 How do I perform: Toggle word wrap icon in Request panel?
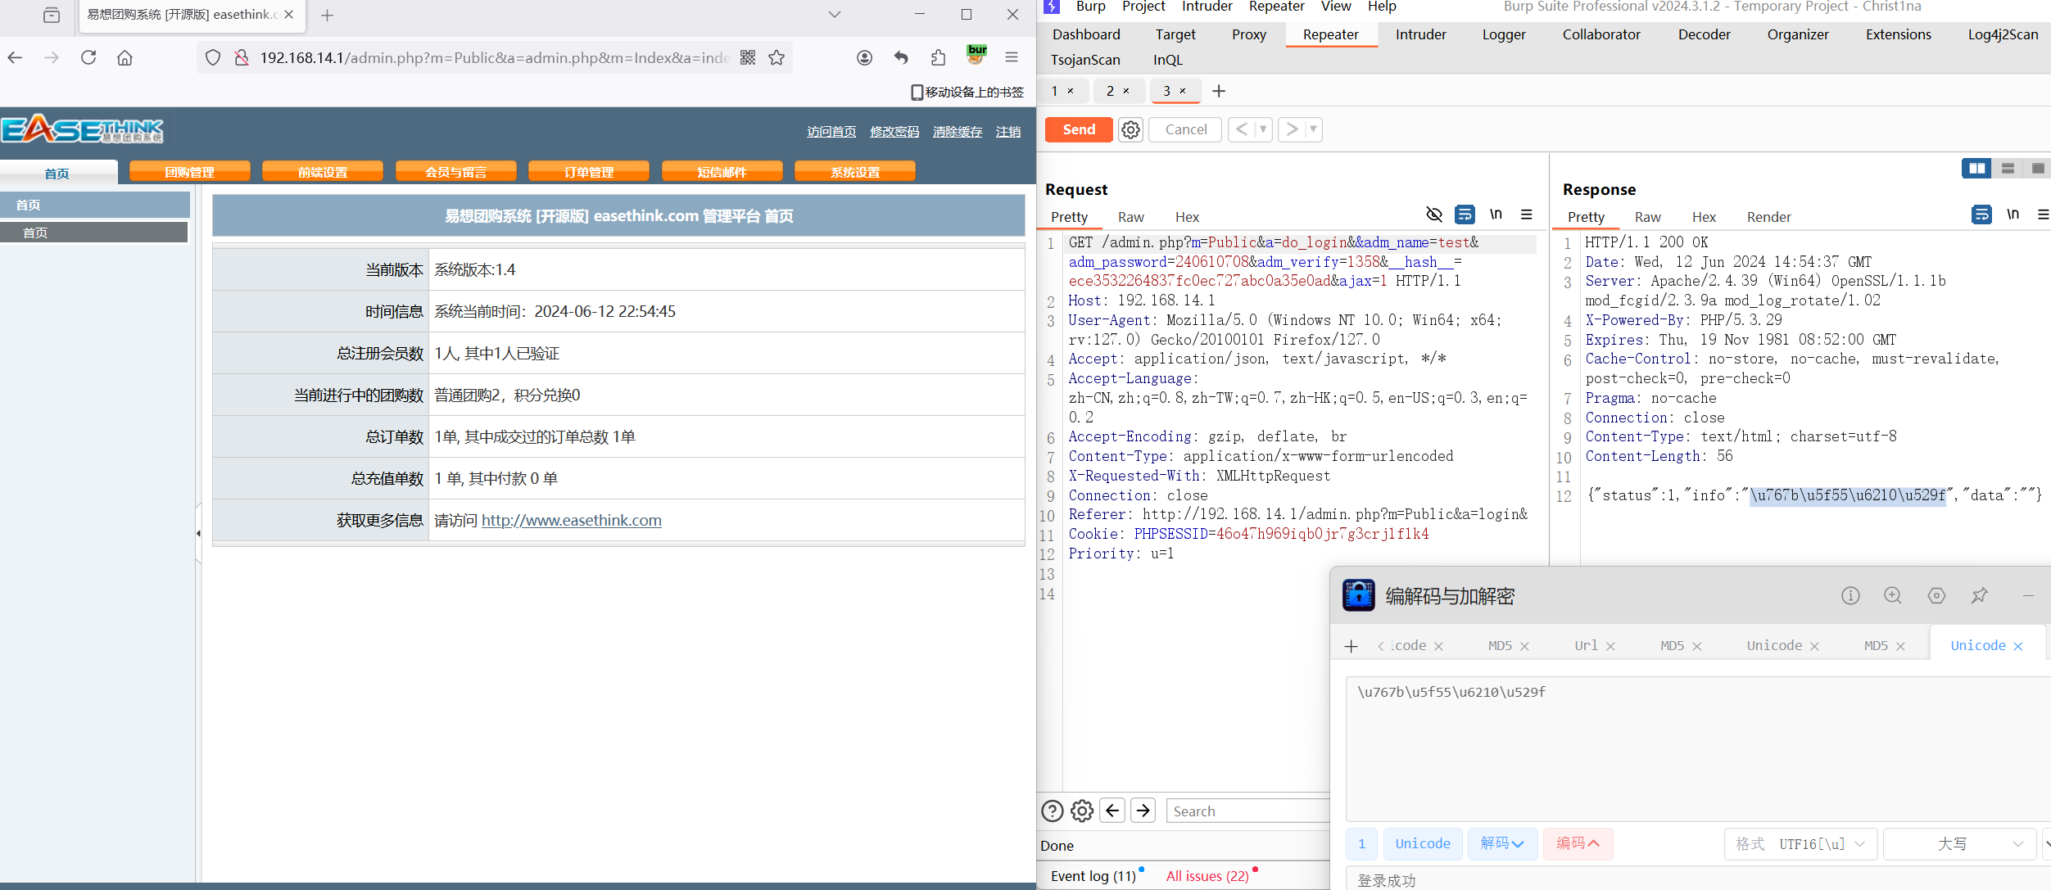1465,215
